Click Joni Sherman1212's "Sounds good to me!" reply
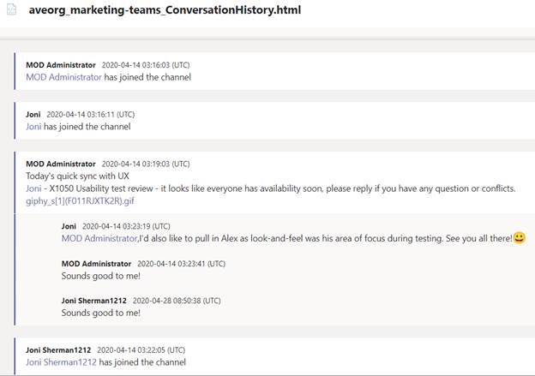 pos(100,313)
